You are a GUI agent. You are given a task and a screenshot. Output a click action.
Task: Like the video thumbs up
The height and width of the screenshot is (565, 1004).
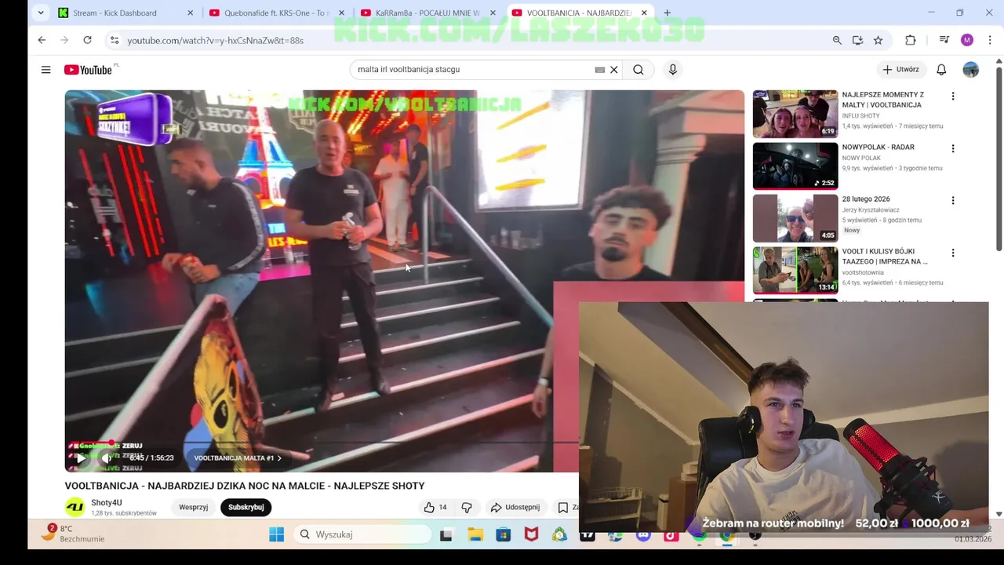tap(435, 508)
